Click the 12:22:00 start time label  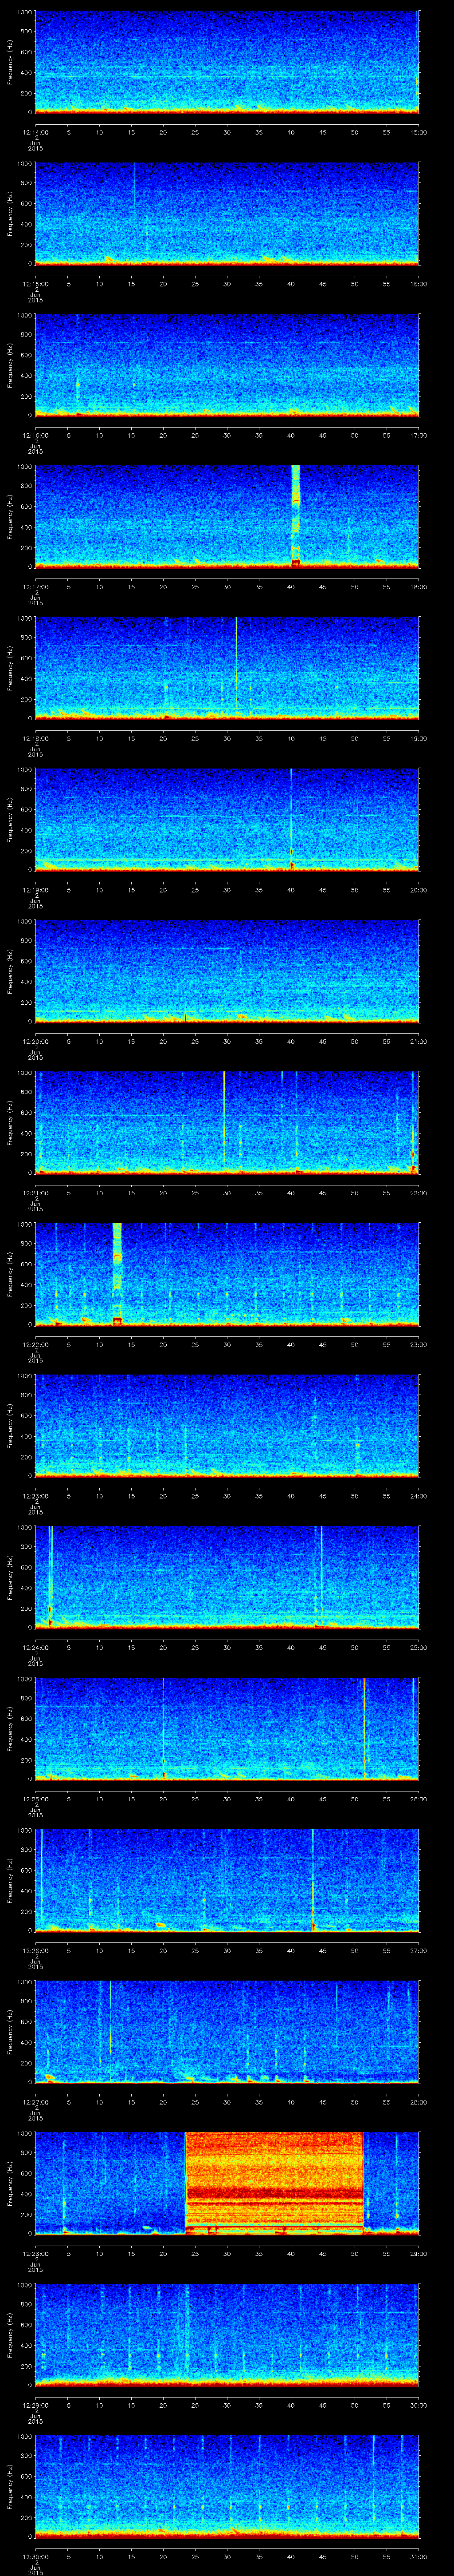pos(35,1344)
